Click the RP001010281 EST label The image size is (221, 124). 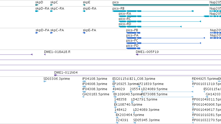click(x=206, y=115)
